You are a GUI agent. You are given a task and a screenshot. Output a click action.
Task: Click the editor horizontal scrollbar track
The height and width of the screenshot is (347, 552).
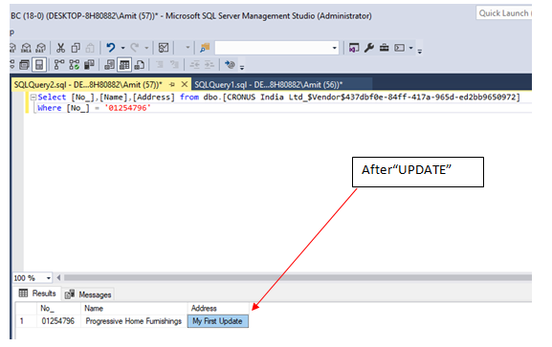tap(298, 277)
